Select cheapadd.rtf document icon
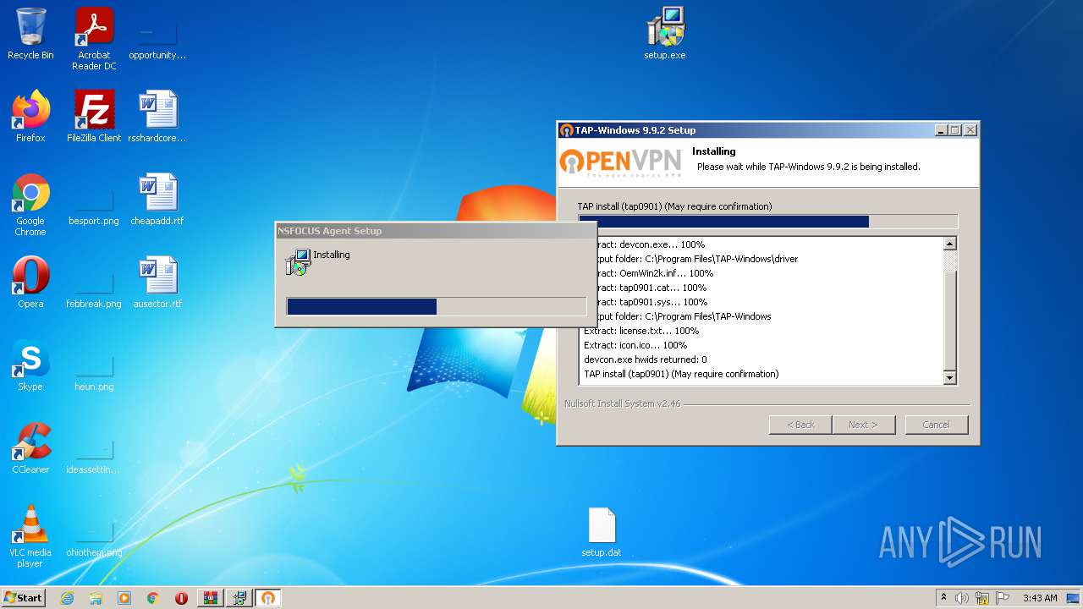This screenshot has height=609, width=1083. pyautogui.click(x=157, y=199)
